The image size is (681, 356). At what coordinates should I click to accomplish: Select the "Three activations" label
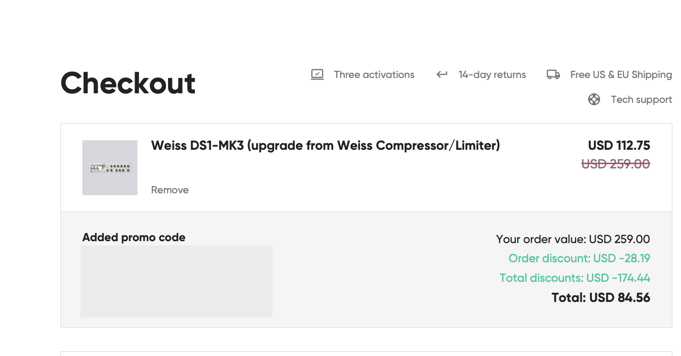(374, 75)
